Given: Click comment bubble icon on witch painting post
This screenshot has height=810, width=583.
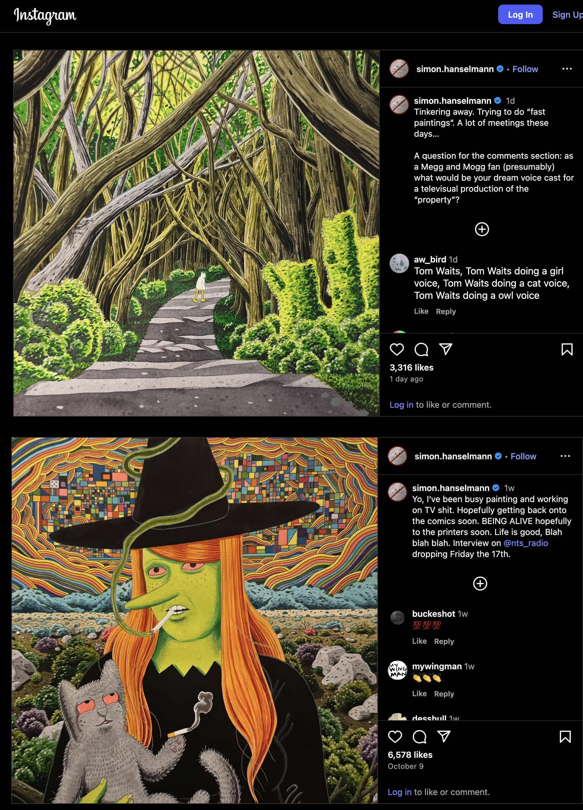Looking at the screenshot, I should click(419, 736).
